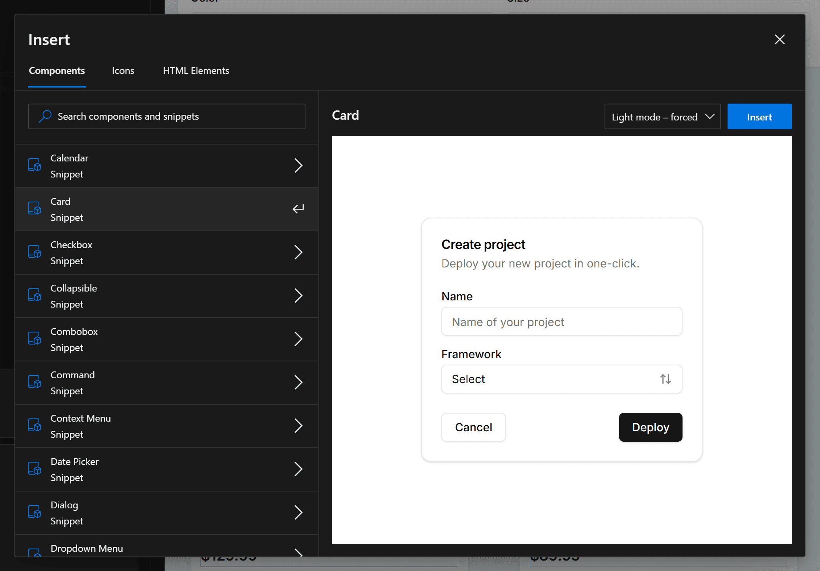Click the enter-arrow icon on Card row

click(x=298, y=209)
